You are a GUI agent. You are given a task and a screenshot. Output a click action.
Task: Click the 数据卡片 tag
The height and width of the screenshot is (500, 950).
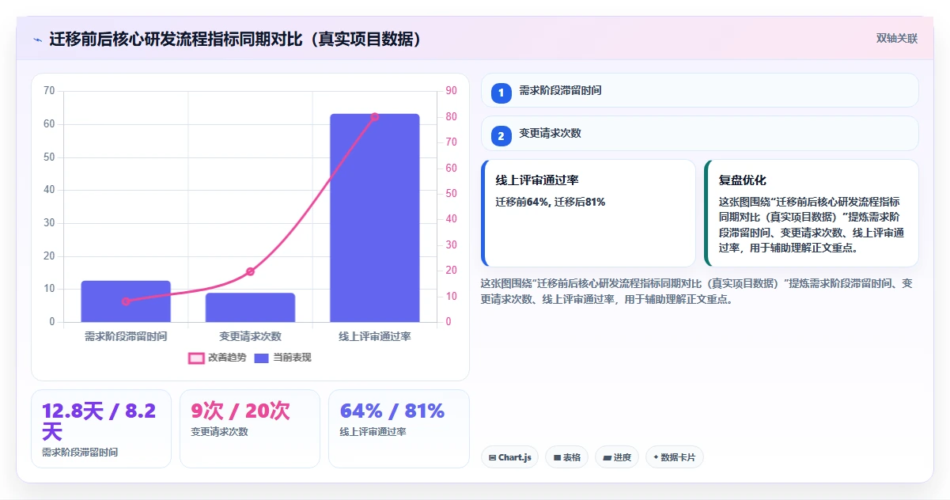point(674,457)
